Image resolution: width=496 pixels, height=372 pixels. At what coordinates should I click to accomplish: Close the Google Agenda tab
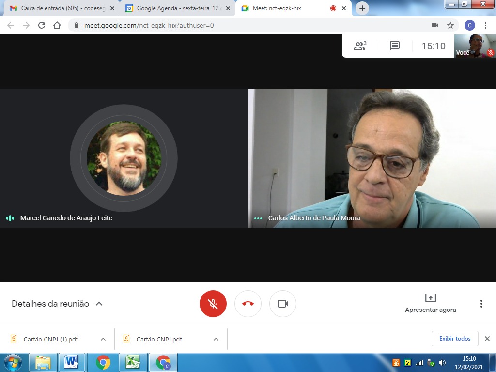(x=228, y=8)
